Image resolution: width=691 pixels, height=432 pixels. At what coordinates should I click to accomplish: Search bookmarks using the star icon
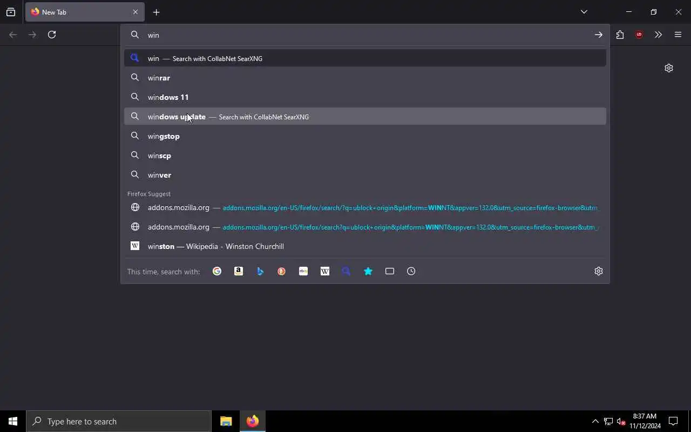tap(368, 271)
